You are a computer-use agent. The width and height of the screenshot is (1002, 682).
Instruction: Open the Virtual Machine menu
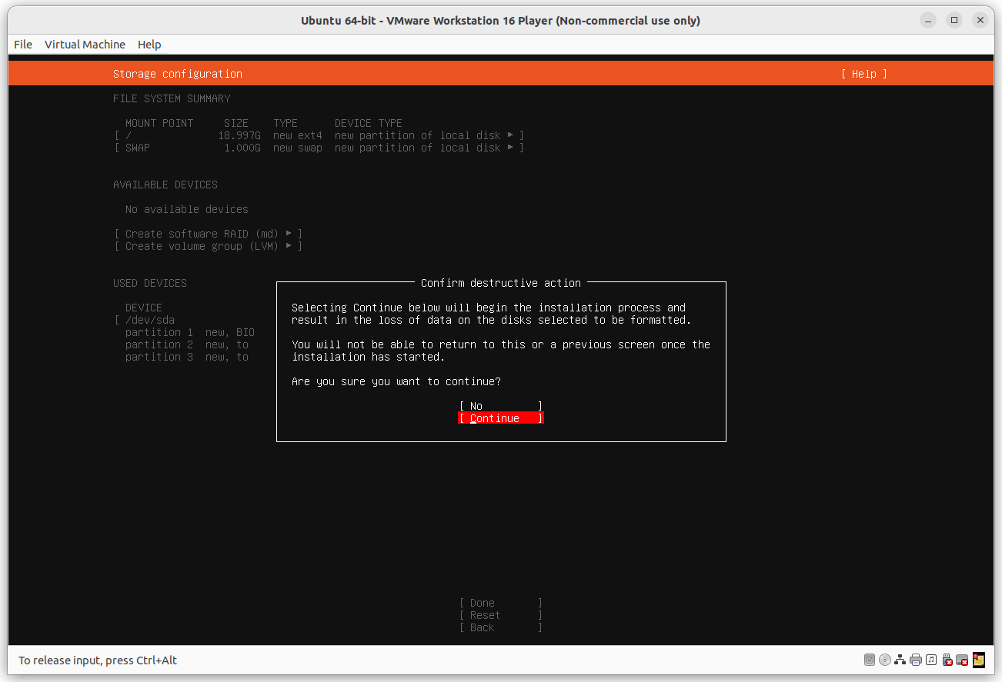coord(85,45)
